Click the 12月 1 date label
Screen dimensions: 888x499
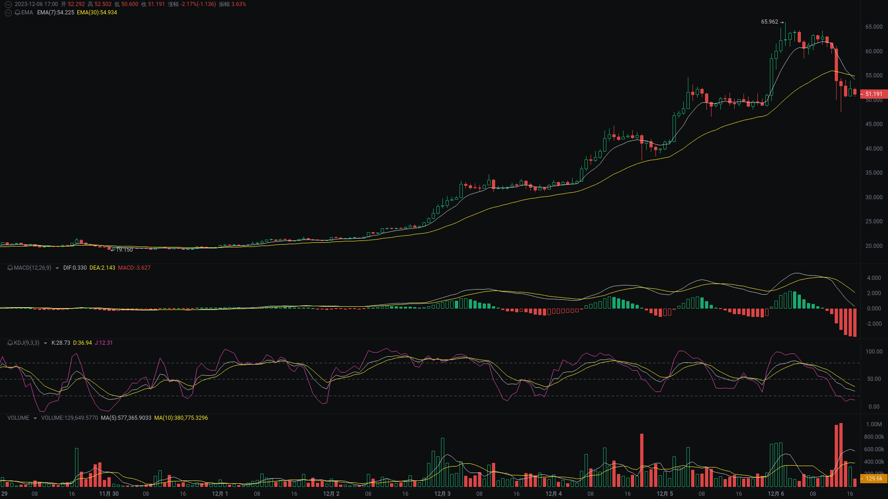click(x=220, y=494)
